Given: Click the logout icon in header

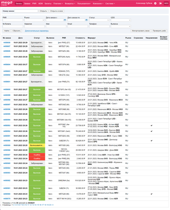Looking at the screenshot, I should coord(160,3).
